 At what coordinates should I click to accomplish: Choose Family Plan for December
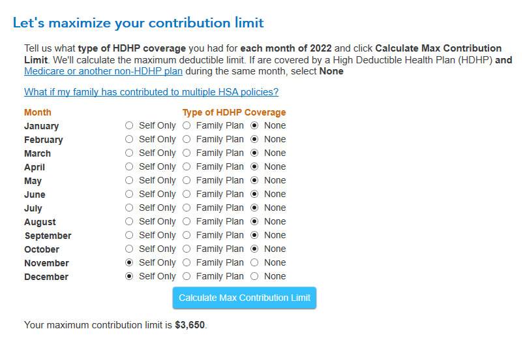tap(187, 276)
